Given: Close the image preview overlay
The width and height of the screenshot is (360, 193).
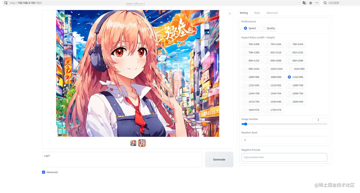Looking at the screenshot, I should pos(229,13).
